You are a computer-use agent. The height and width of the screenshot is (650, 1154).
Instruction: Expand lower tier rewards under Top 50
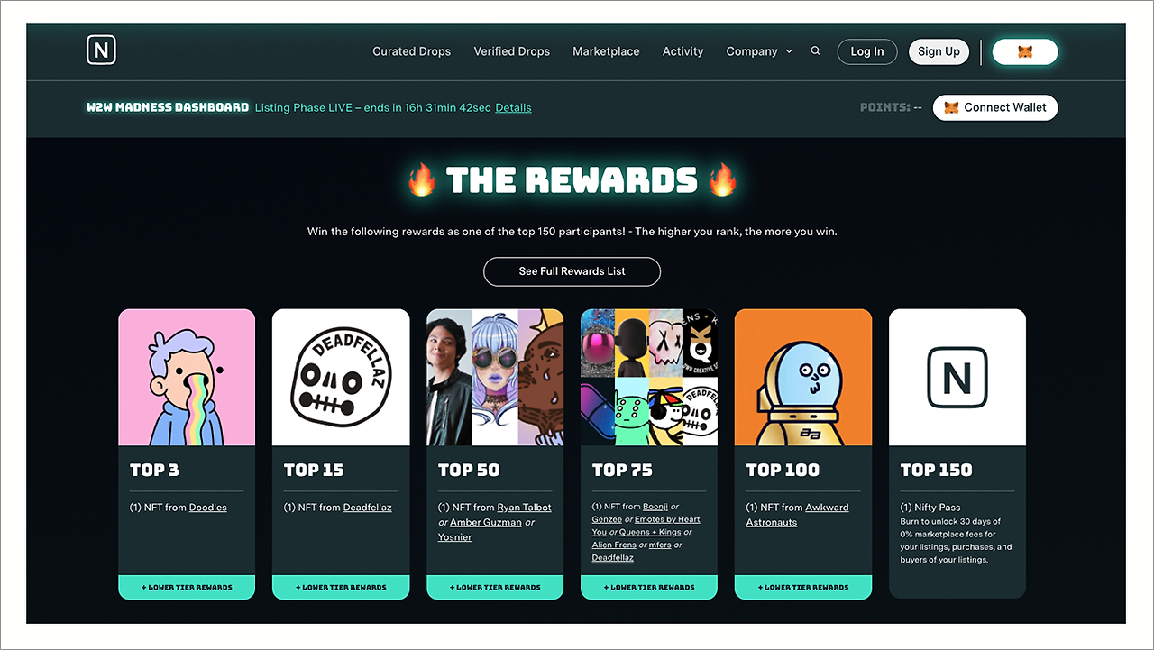[495, 587]
